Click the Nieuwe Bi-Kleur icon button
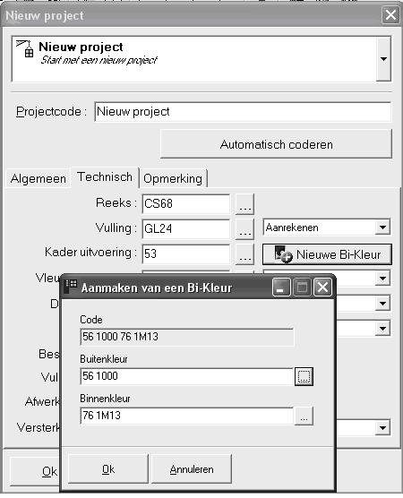This screenshot has width=403, height=498. click(x=327, y=254)
